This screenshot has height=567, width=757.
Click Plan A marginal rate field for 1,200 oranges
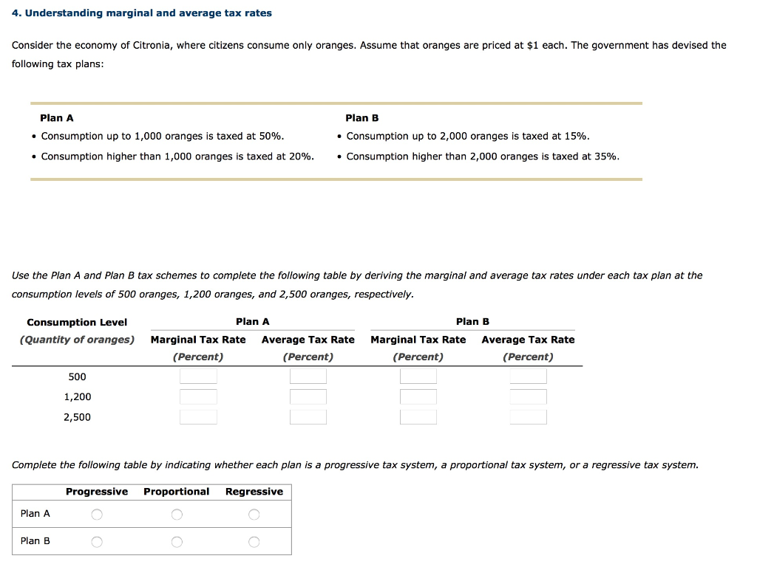199,396
